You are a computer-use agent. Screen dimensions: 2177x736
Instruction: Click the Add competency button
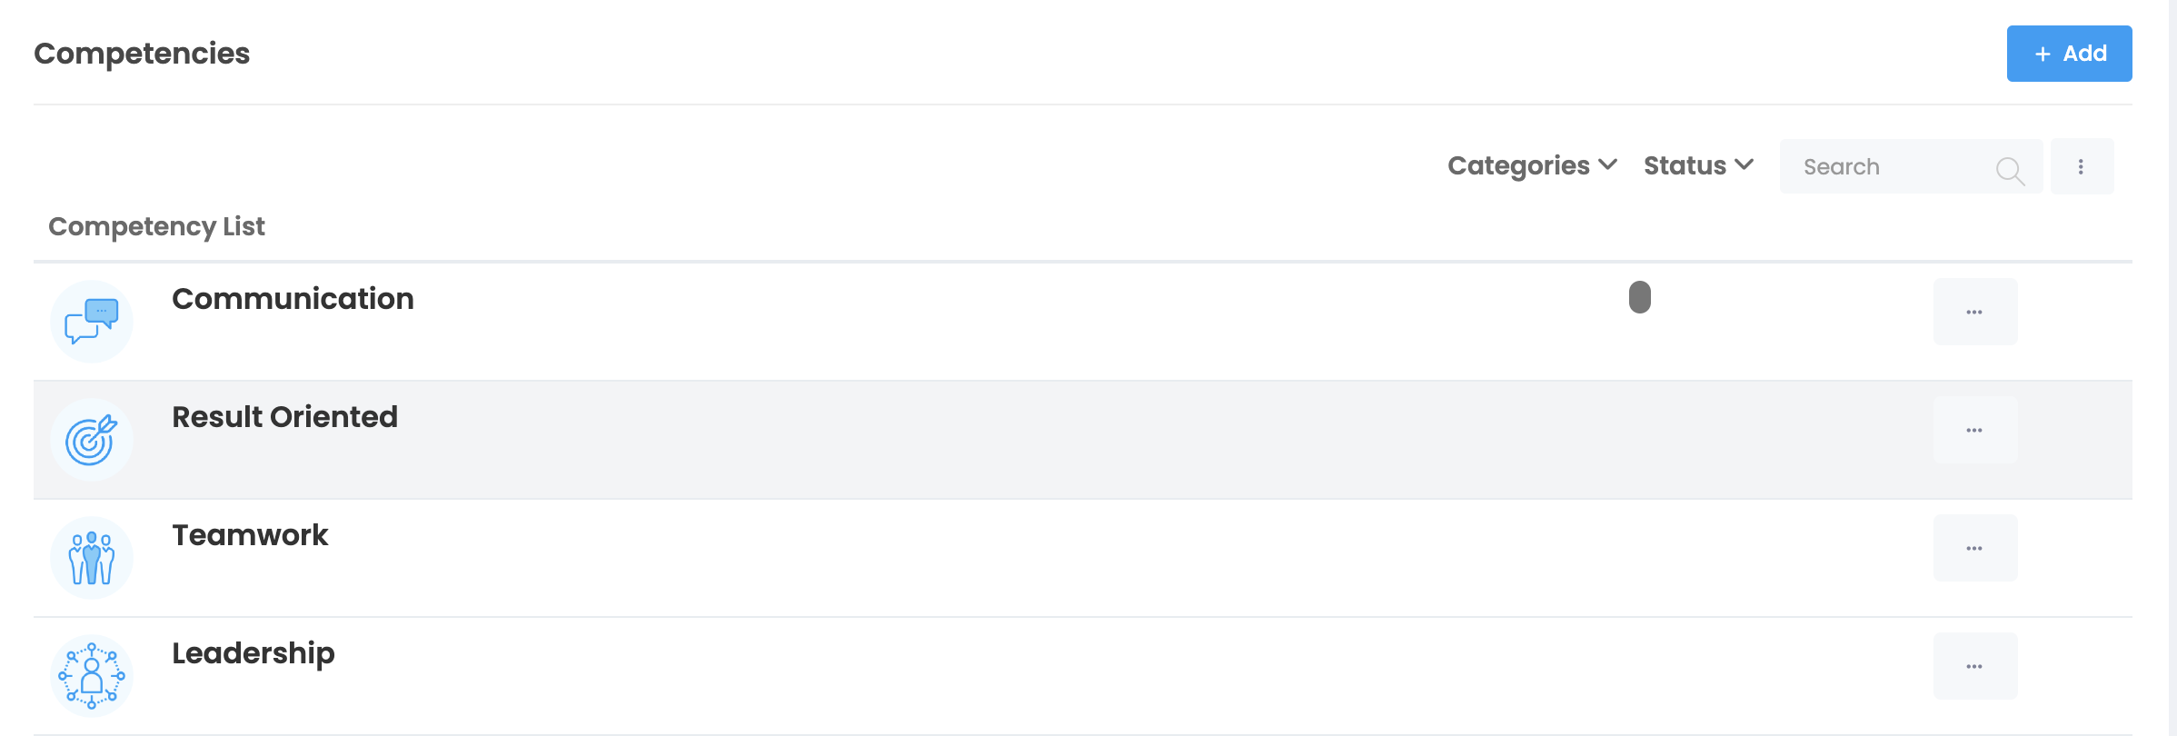coord(2069,54)
